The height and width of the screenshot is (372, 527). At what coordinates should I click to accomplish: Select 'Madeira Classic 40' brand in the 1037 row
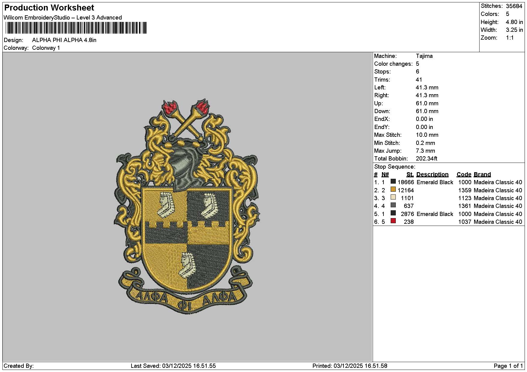point(498,222)
